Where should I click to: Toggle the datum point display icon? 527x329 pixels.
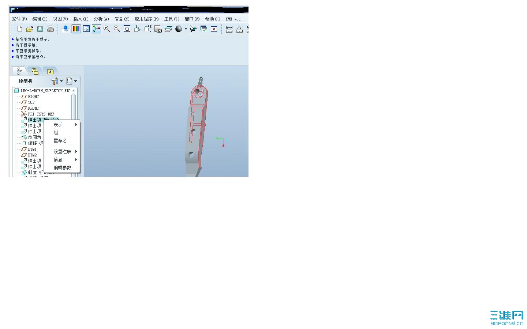coord(97,29)
